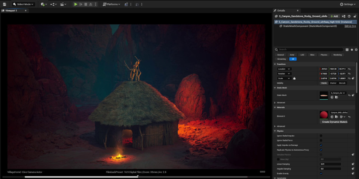Click the Stop simulation button

click(x=86, y=4)
